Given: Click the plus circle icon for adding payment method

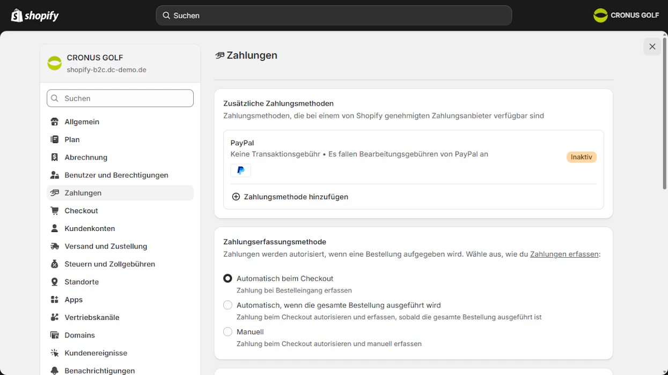Looking at the screenshot, I should point(236,197).
